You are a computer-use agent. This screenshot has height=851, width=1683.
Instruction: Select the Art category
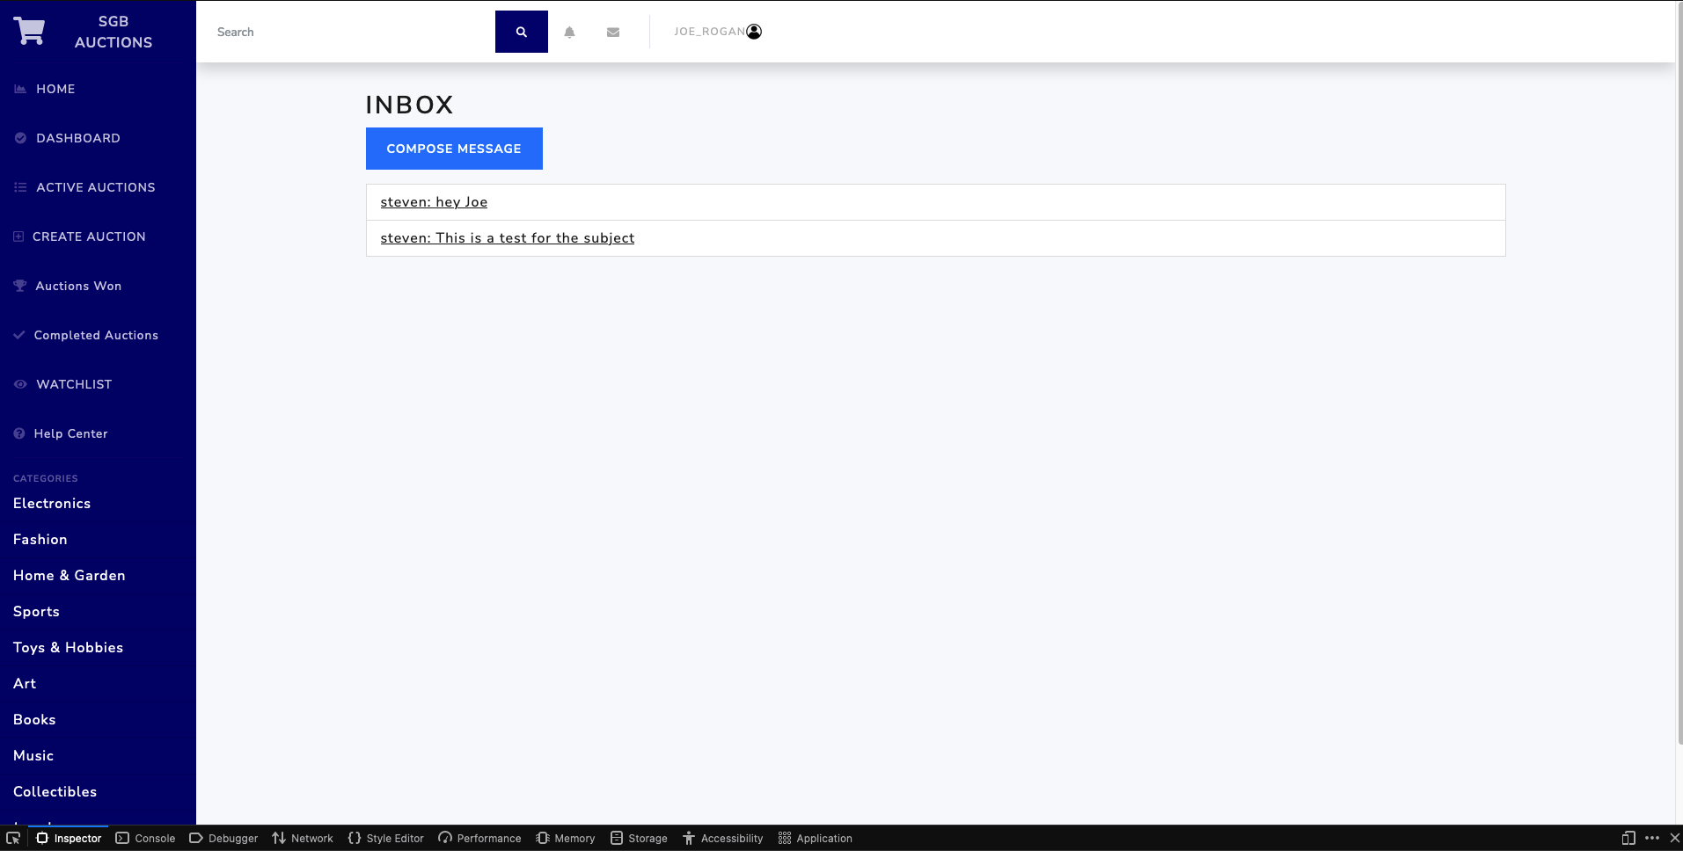pyautogui.click(x=25, y=684)
